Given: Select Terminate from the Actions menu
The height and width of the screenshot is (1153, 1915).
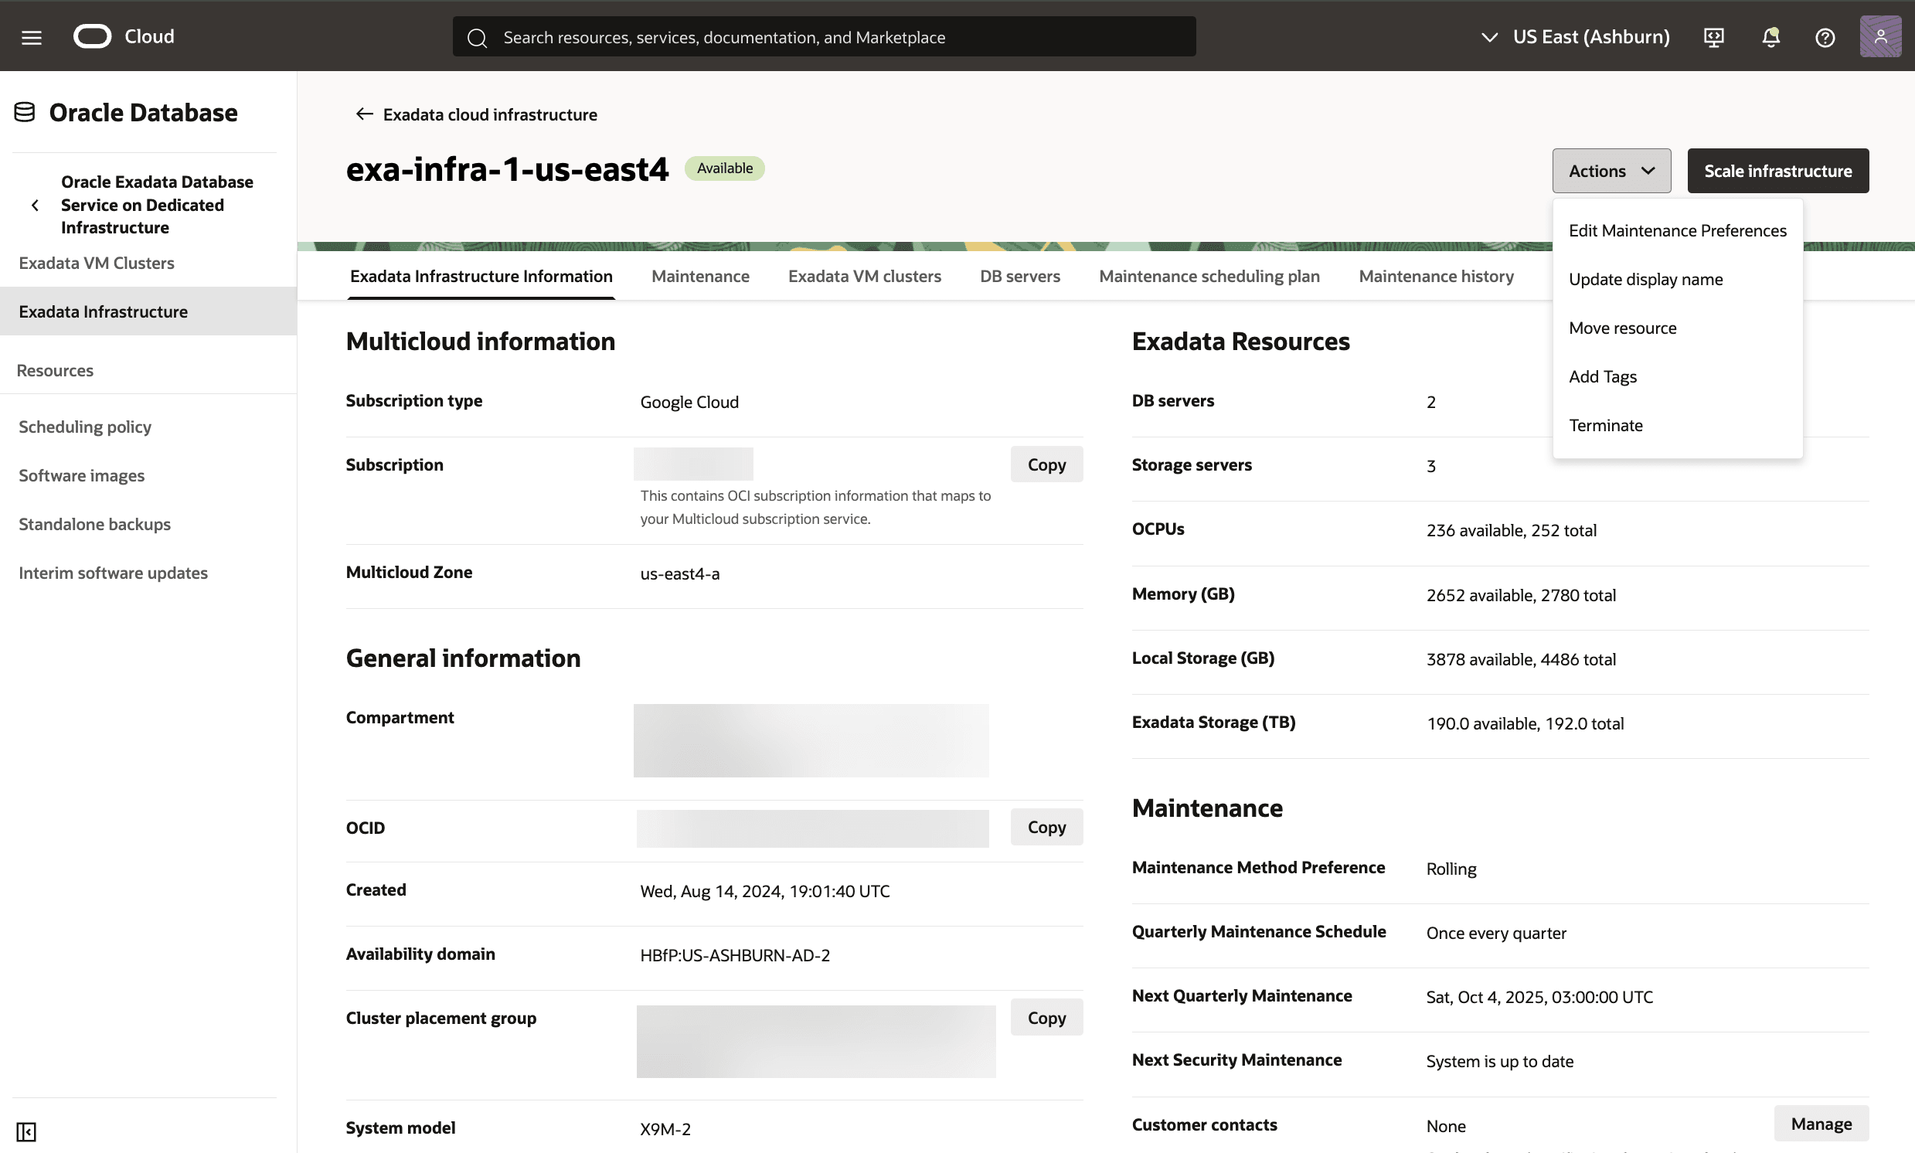Looking at the screenshot, I should pos(1606,425).
